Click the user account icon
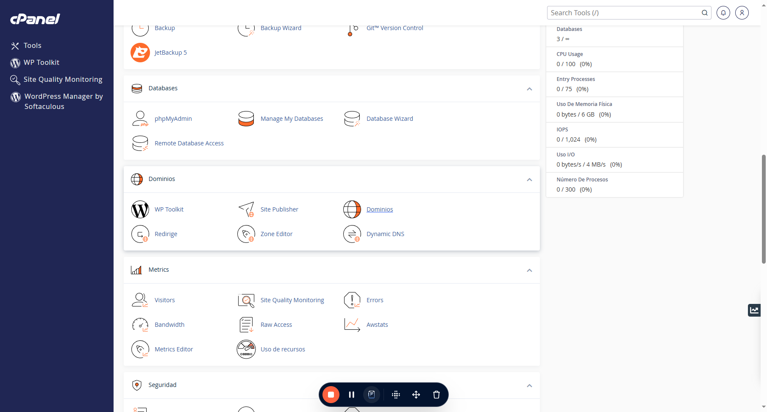Image resolution: width=767 pixels, height=412 pixels. coord(742,13)
